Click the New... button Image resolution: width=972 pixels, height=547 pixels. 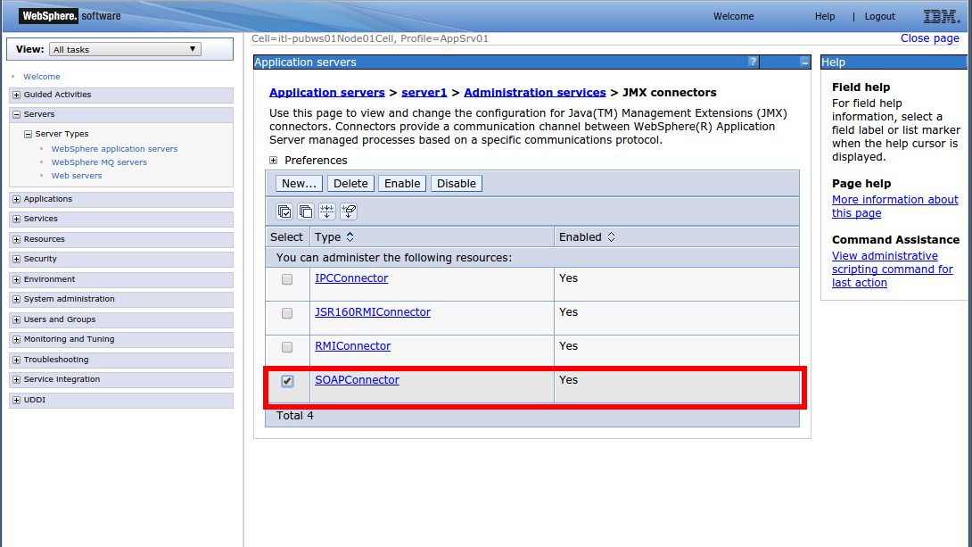click(299, 184)
